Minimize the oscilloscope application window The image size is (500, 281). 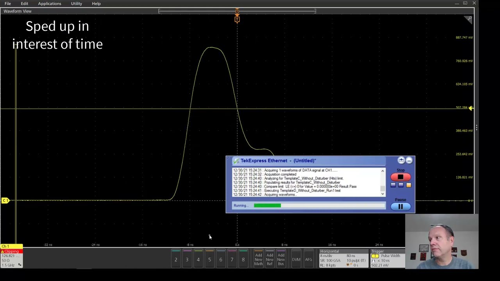click(x=457, y=4)
